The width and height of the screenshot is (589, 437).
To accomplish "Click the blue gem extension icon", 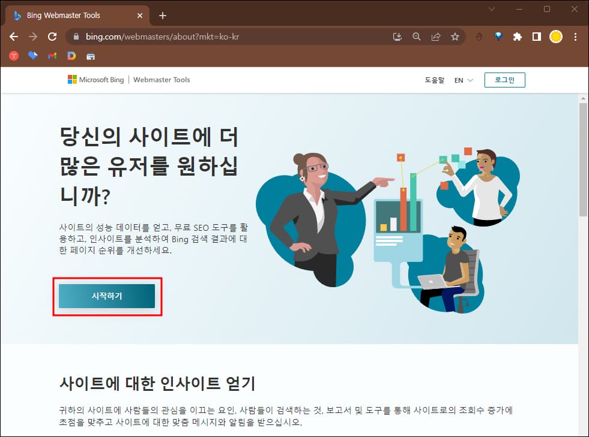I will tap(498, 37).
